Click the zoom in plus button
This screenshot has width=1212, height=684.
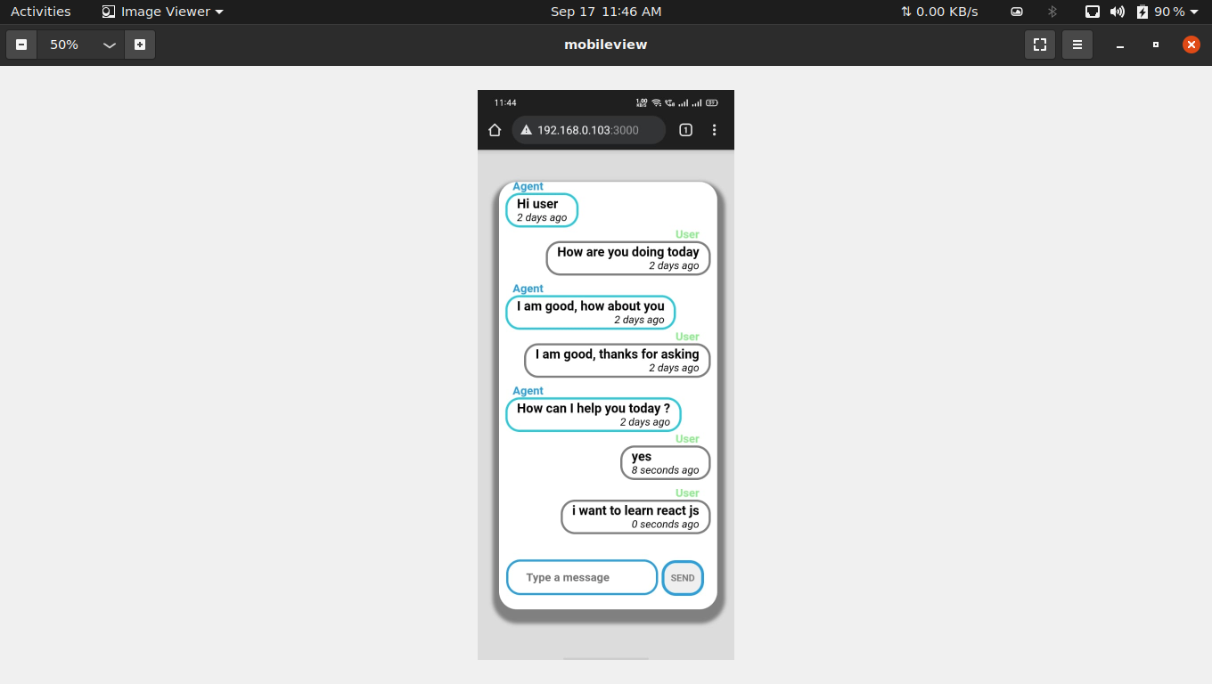[x=140, y=44]
